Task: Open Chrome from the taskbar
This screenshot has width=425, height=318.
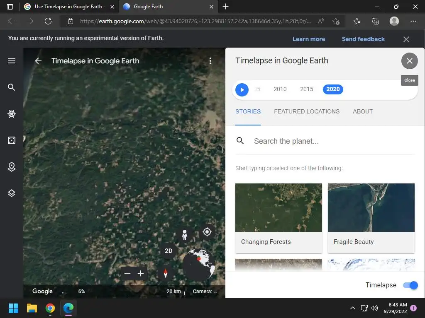Action: [x=50, y=308]
